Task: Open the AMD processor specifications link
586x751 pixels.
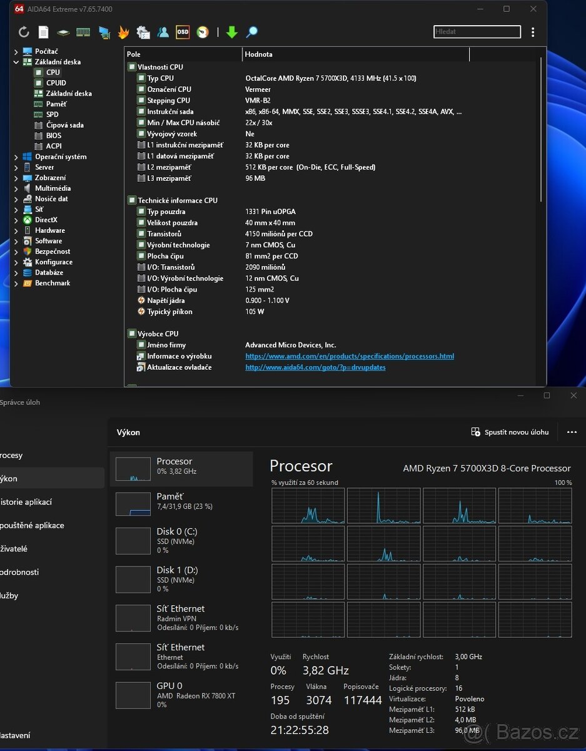Action: click(349, 356)
